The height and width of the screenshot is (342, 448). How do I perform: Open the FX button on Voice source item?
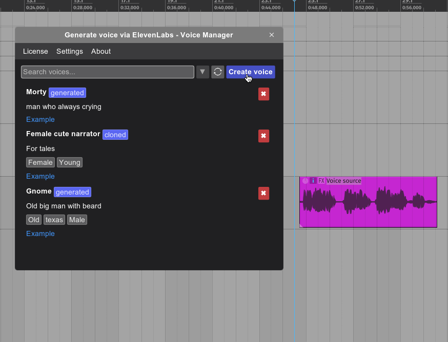[x=321, y=181]
